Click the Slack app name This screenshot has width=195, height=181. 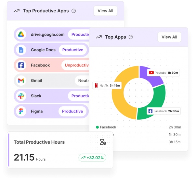click(36, 96)
